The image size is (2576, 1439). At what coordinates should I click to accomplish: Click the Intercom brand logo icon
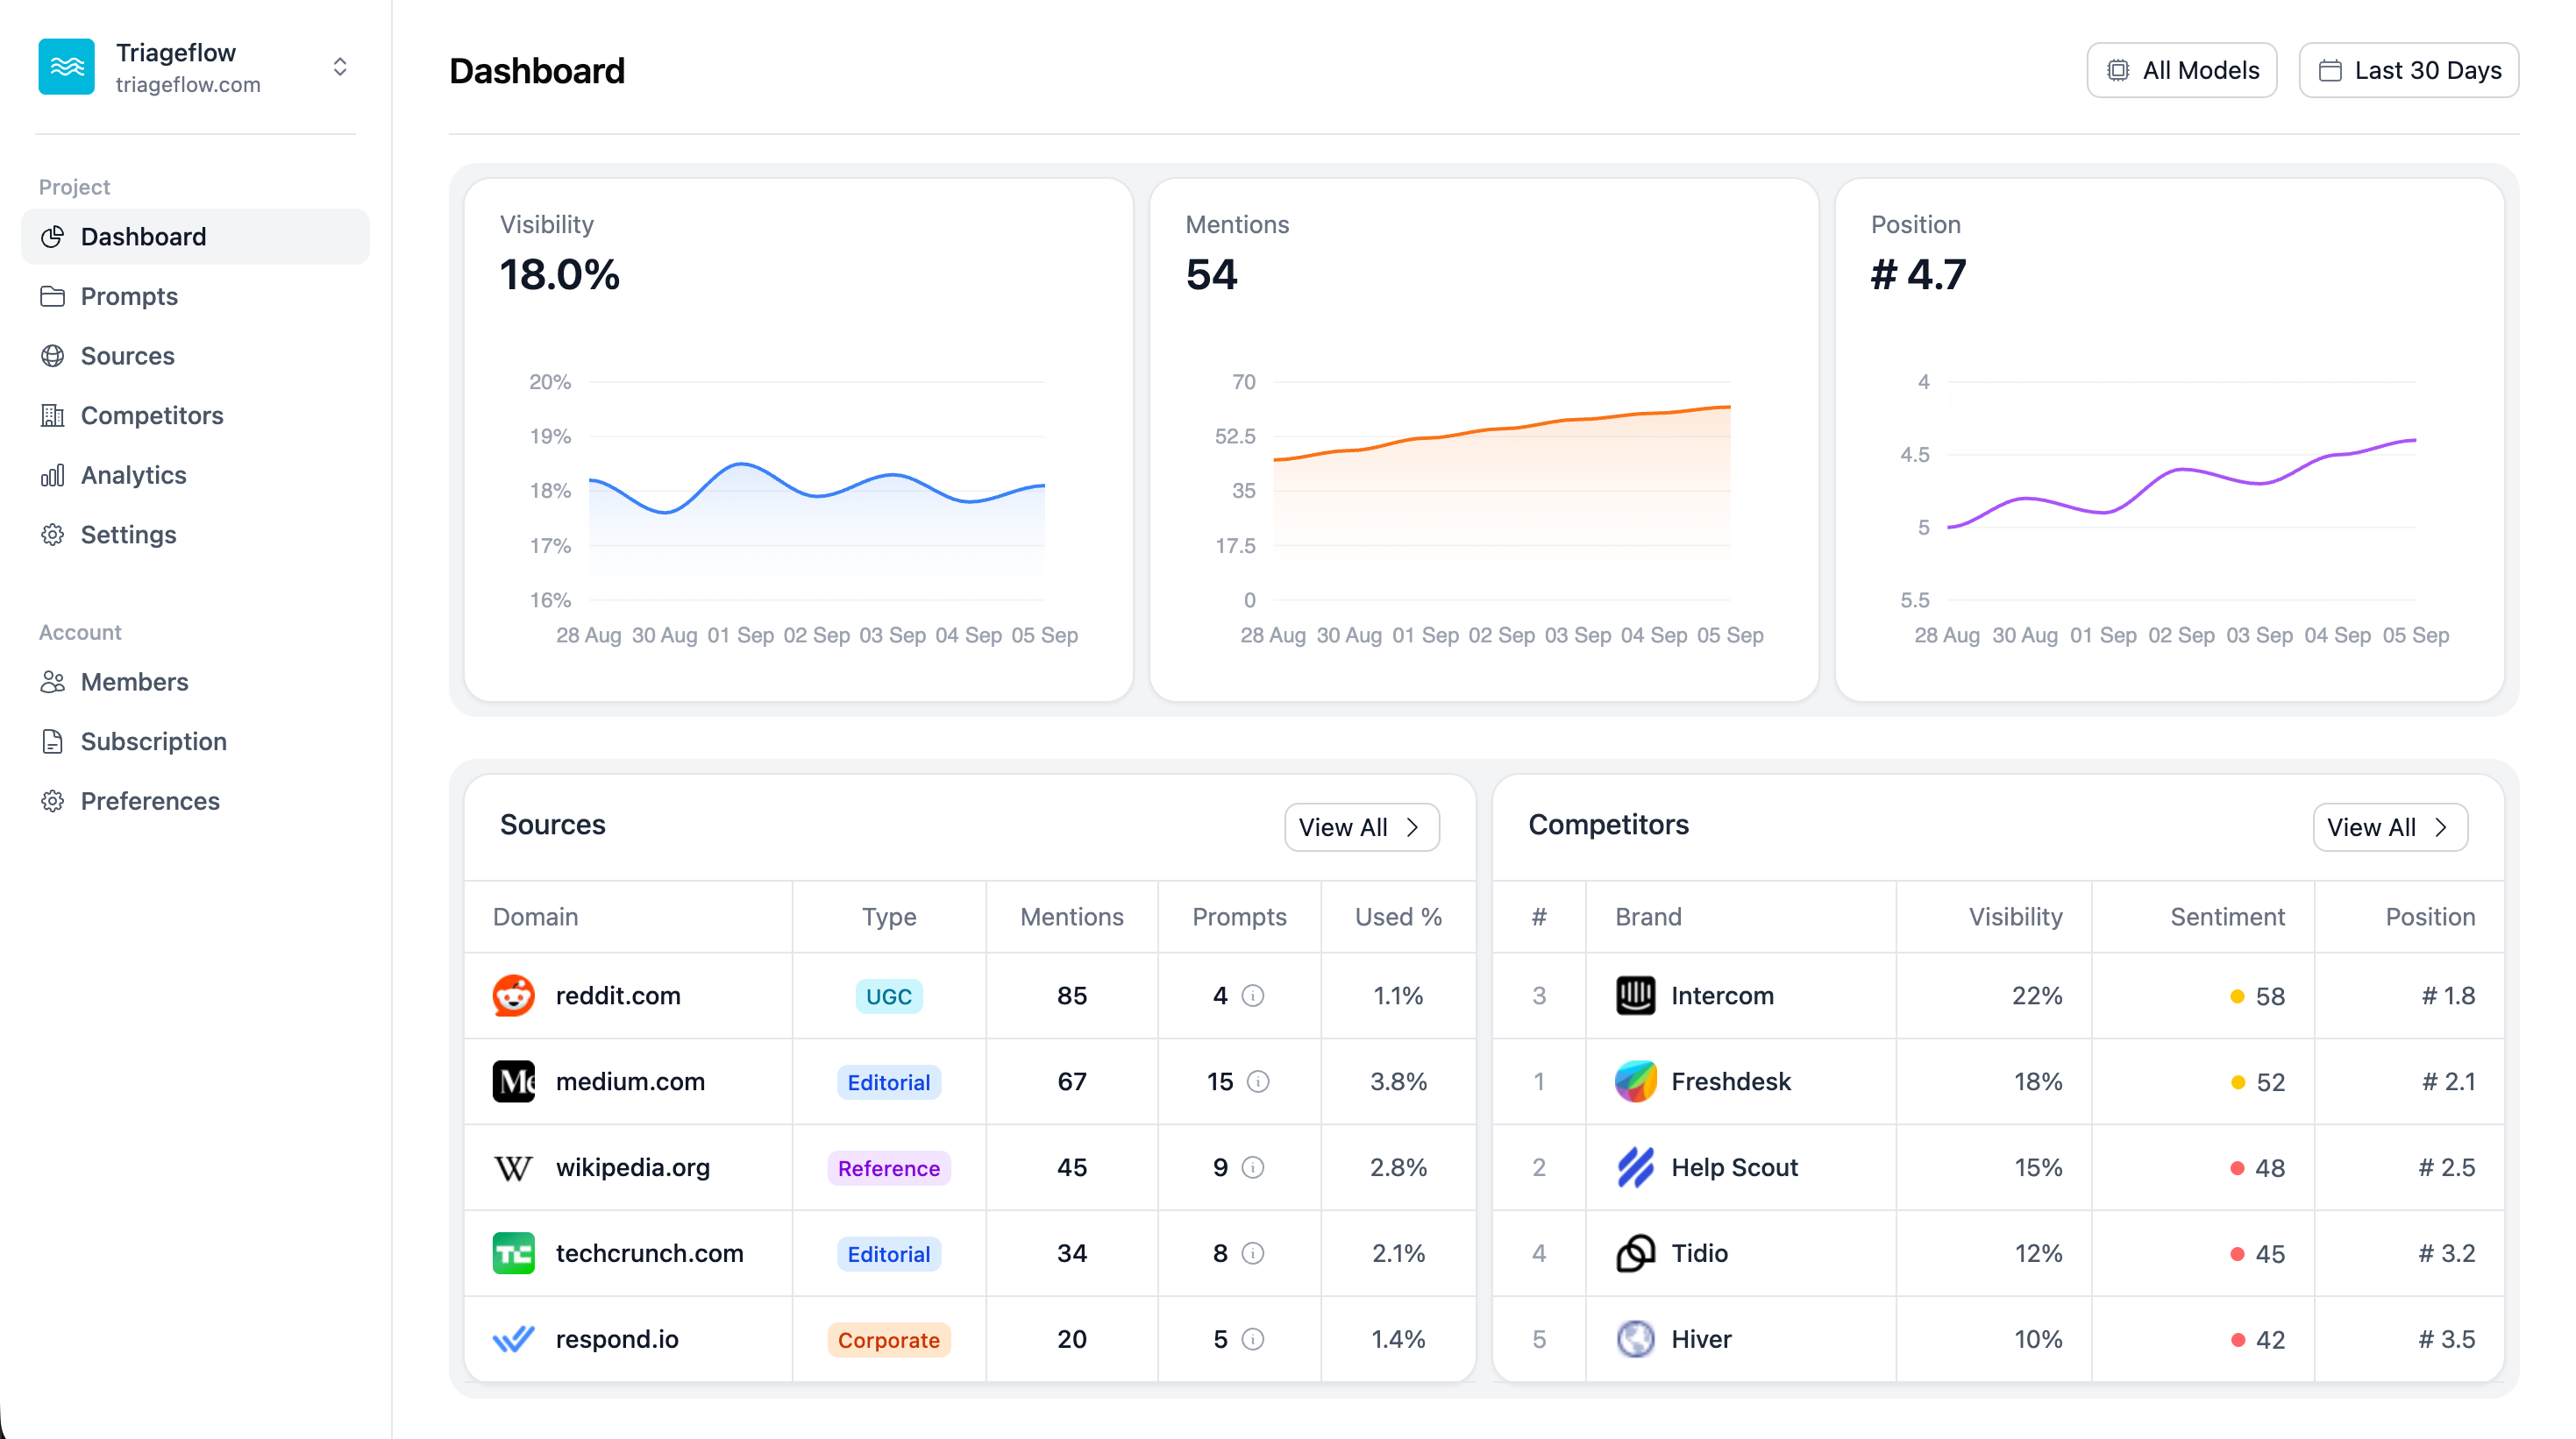(1635, 996)
